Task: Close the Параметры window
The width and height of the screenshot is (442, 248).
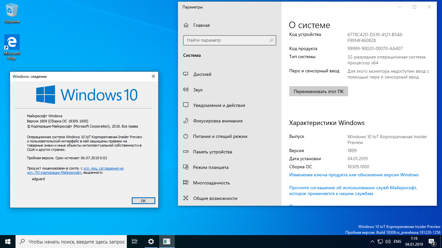Action: (x=429, y=7)
